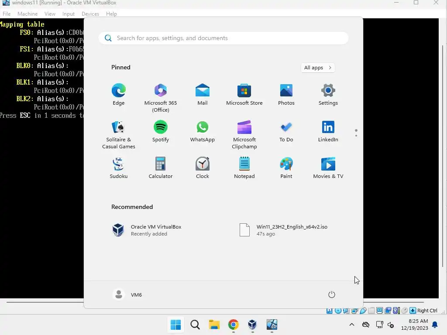Open the Help menu in VirtualBox
The image size is (447, 335).
coord(111,14)
